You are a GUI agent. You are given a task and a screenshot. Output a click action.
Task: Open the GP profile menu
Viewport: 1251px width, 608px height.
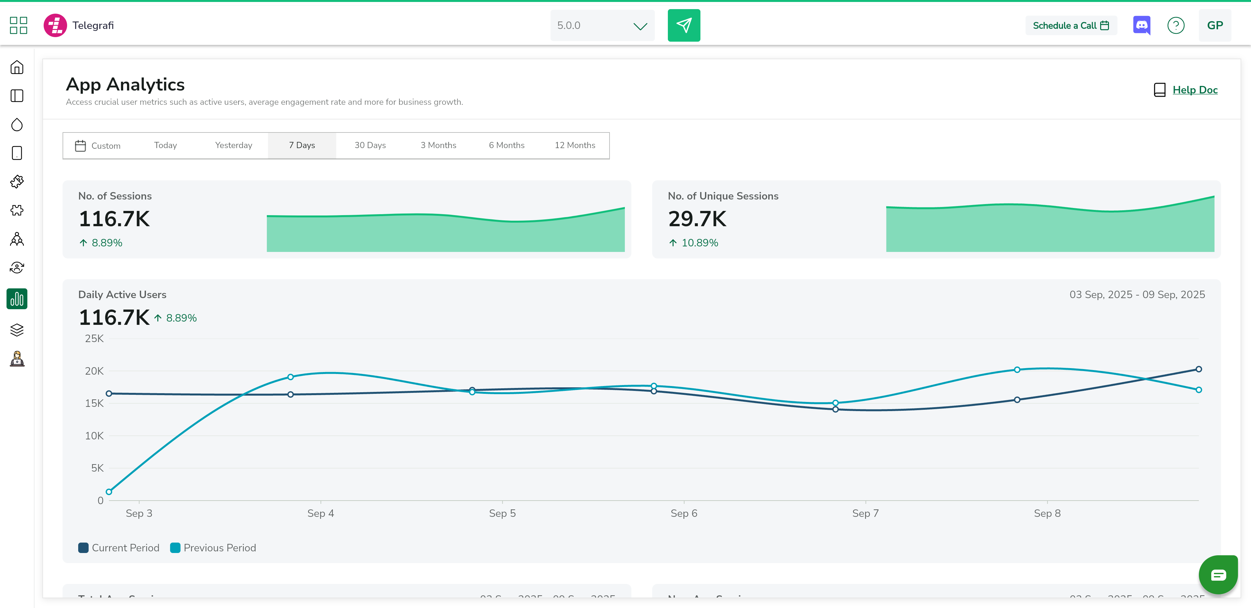click(x=1215, y=25)
